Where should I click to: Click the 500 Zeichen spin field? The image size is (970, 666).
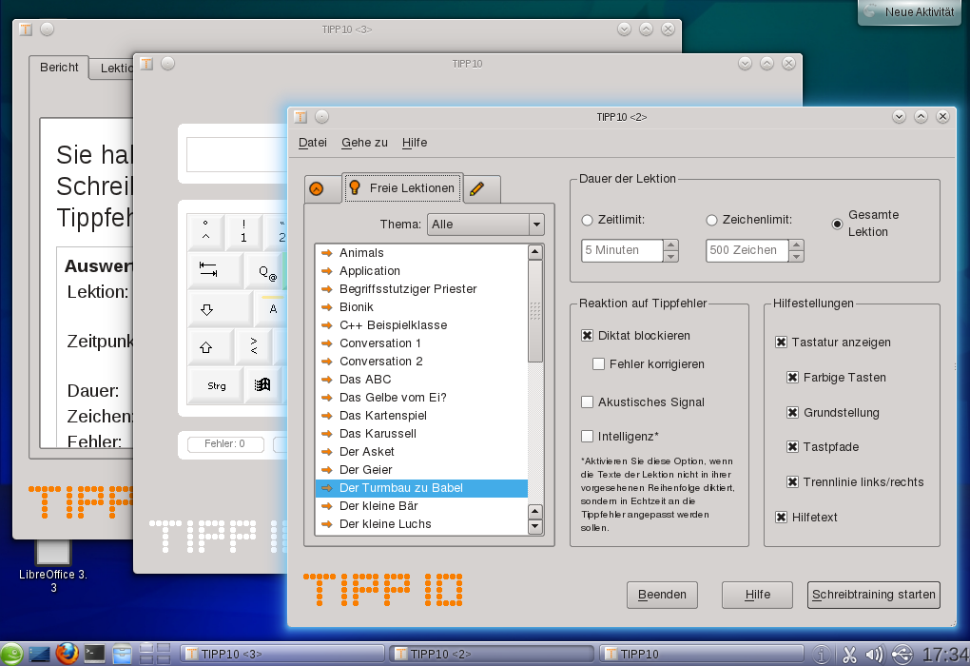[x=747, y=250]
